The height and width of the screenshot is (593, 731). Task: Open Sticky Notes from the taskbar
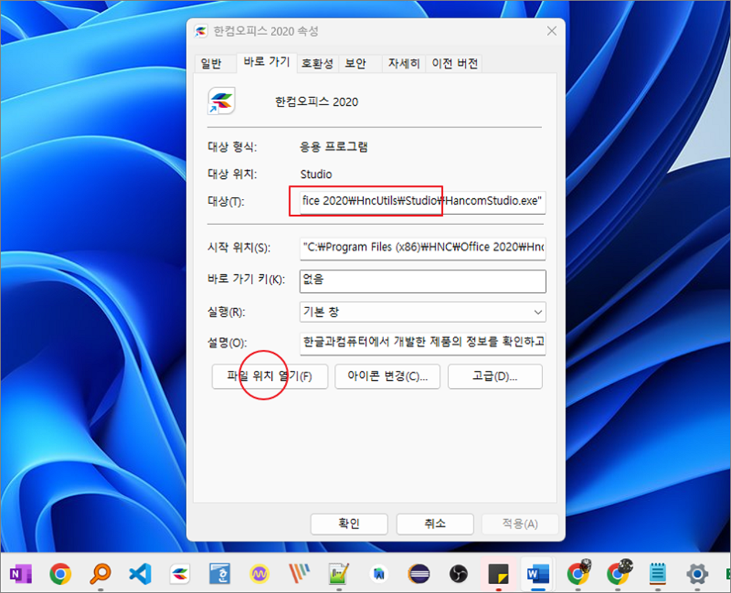tap(498, 574)
